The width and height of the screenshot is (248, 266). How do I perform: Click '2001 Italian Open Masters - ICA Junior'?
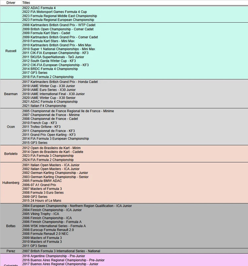coord(51,165)
